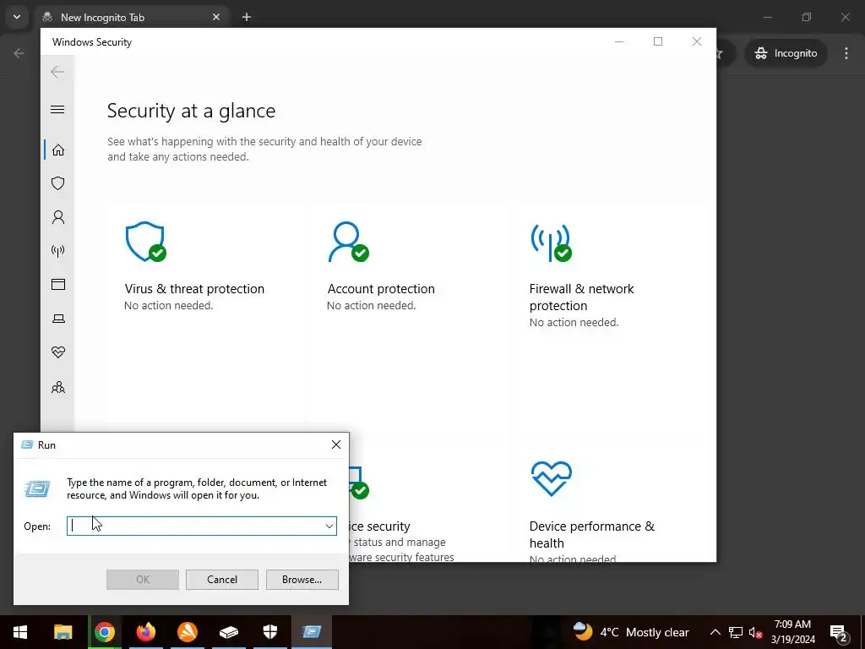
Task: Open Firefox from the taskbar
Action: point(146,632)
